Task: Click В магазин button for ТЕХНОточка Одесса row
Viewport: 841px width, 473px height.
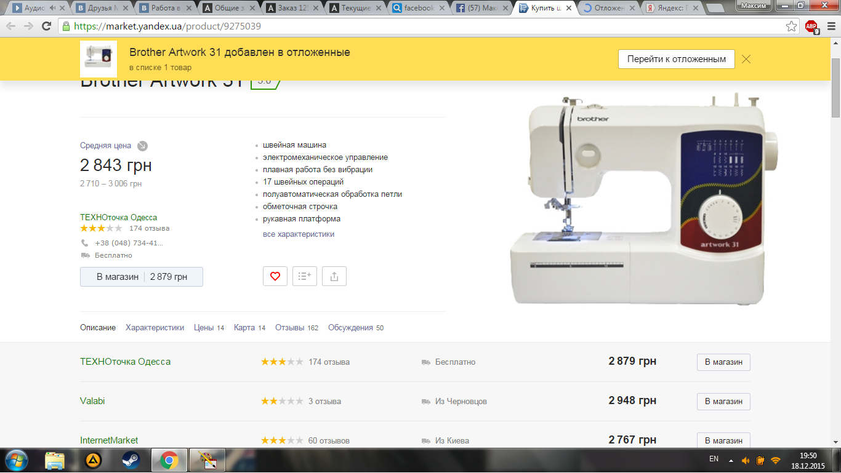Action: click(x=723, y=362)
